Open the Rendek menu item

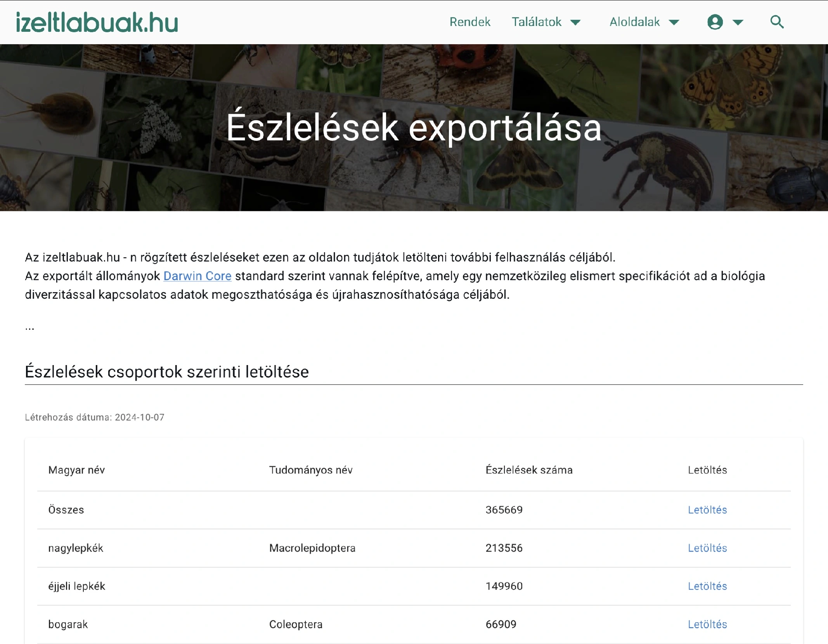470,22
